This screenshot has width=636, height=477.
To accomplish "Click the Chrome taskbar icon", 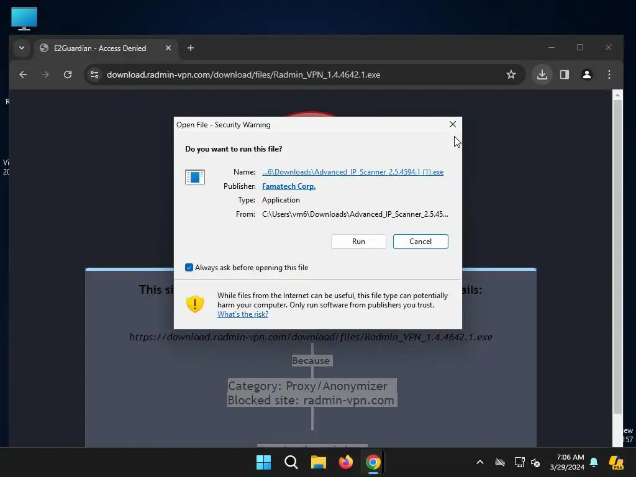I will pyautogui.click(x=373, y=462).
